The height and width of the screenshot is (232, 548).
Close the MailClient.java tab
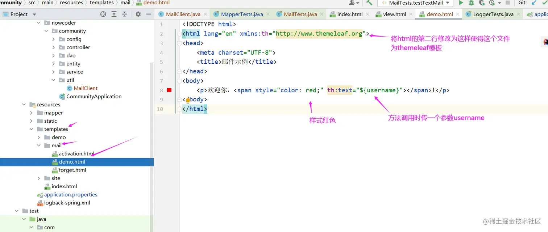[205, 14]
